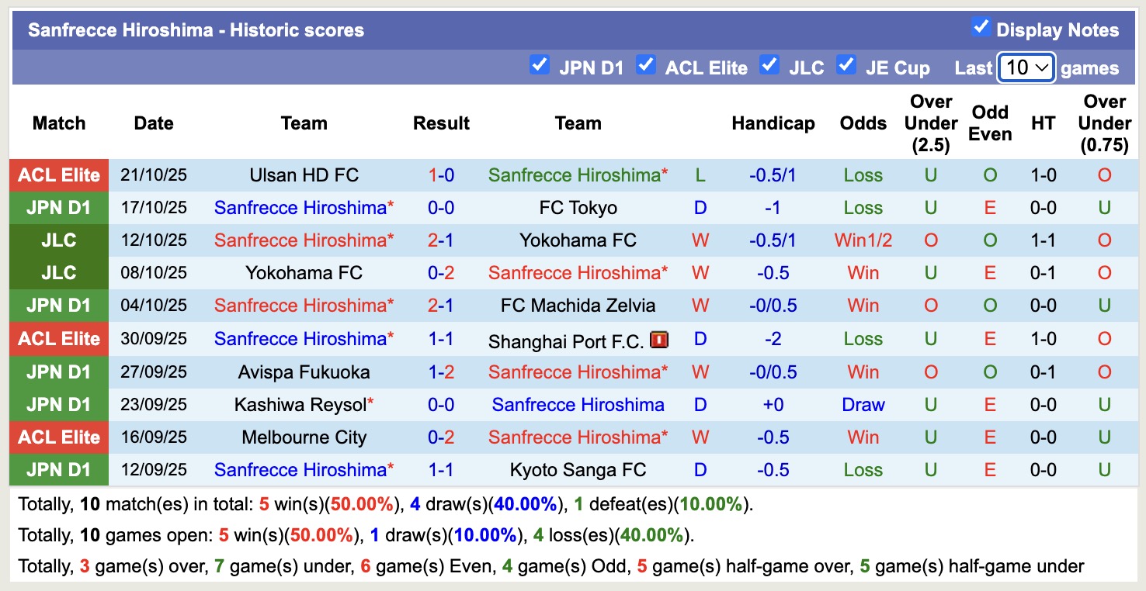The width and height of the screenshot is (1146, 591).
Task: Click the Yokohama FC link on the 12/10 row
Action: (578, 240)
